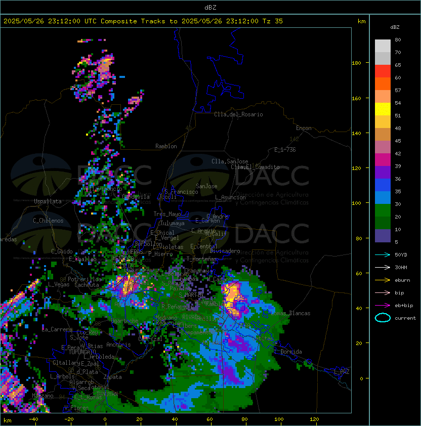Screen dimensions: 421x426
Task: Click the 'Lomas_Blancas' map label
Action: [x=290, y=313]
